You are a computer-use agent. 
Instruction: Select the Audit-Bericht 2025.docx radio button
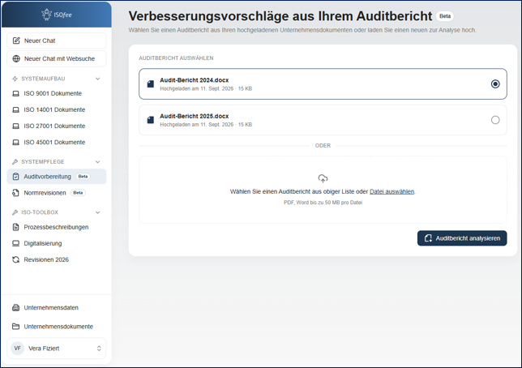tap(495, 120)
